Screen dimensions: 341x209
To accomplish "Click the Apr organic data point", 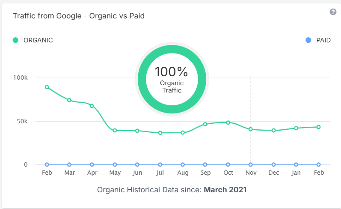I will point(92,106).
